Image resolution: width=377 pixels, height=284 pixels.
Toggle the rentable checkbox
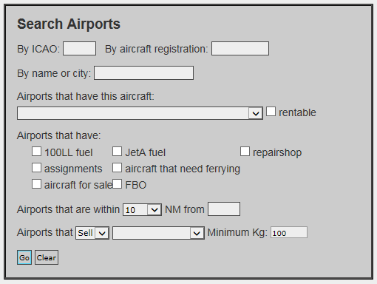click(x=271, y=112)
